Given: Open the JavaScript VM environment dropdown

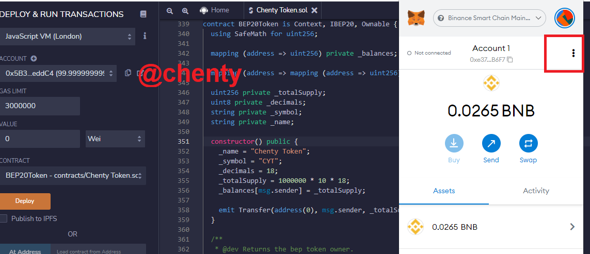Looking at the screenshot, I should point(67,37).
